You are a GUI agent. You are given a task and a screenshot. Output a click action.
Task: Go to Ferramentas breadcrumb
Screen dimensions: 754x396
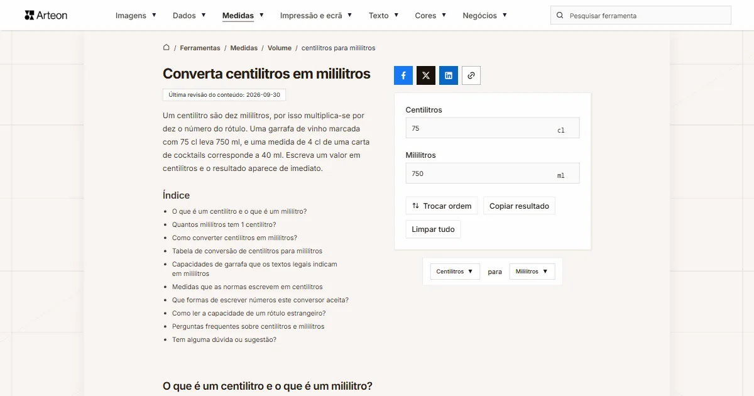[200, 48]
